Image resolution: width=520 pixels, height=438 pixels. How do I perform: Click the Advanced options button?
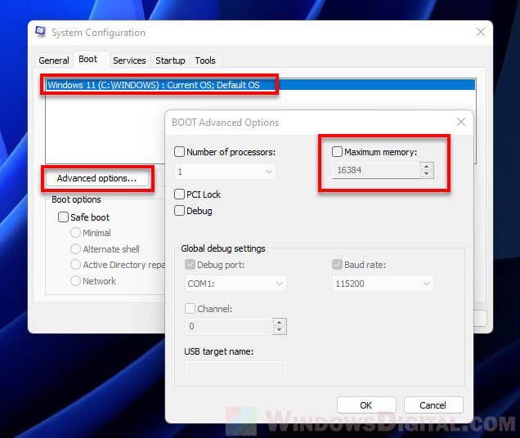pyautogui.click(x=96, y=178)
